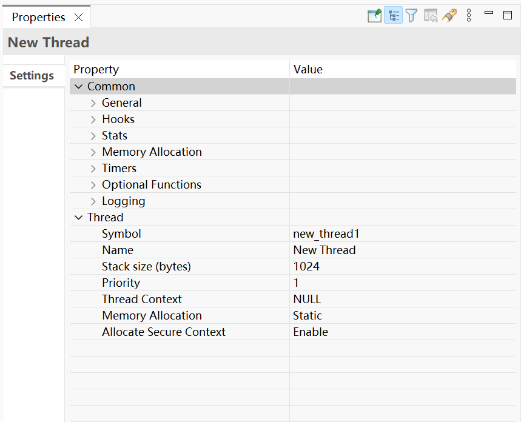Viewport: 521px width, 422px height.
Task: Select the Symbol property row label
Action: click(x=121, y=234)
